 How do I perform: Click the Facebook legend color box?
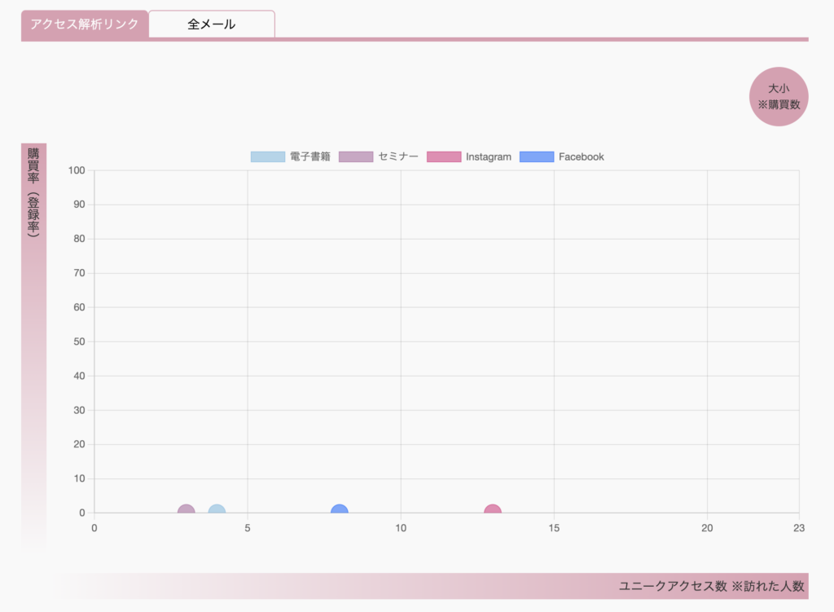click(537, 156)
